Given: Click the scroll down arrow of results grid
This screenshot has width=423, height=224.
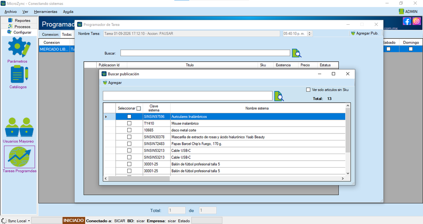Looking at the screenshot, I should [348, 173].
